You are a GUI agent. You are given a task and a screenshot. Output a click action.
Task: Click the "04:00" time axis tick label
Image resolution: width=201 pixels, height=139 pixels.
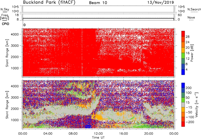click(x=48, y=134)
